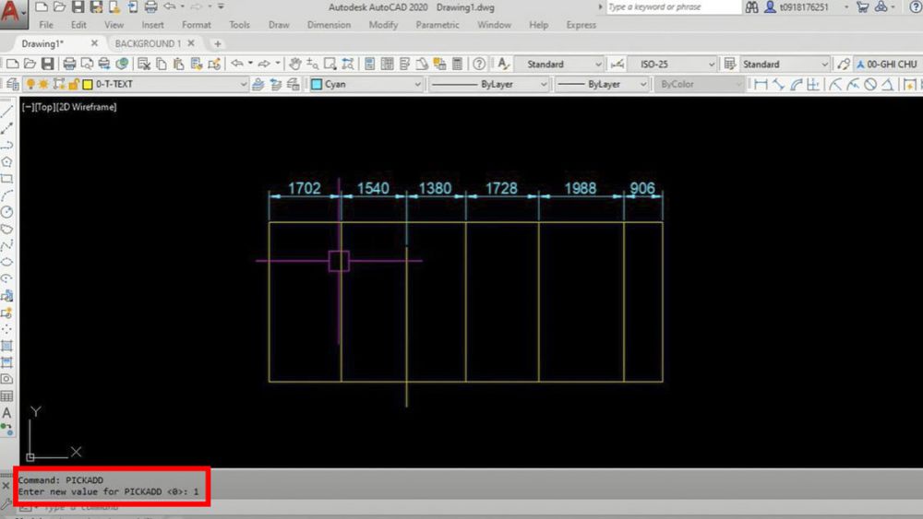This screenshot has width=923, height=519.
Task: Open the File menu
Action: (46, 25)
